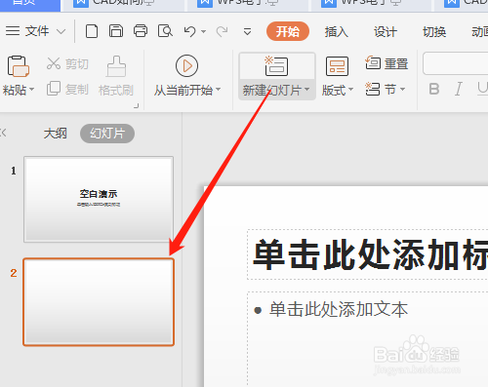Create a new blank document icon
Screen dimensions: 488x387
coord(92,31)
